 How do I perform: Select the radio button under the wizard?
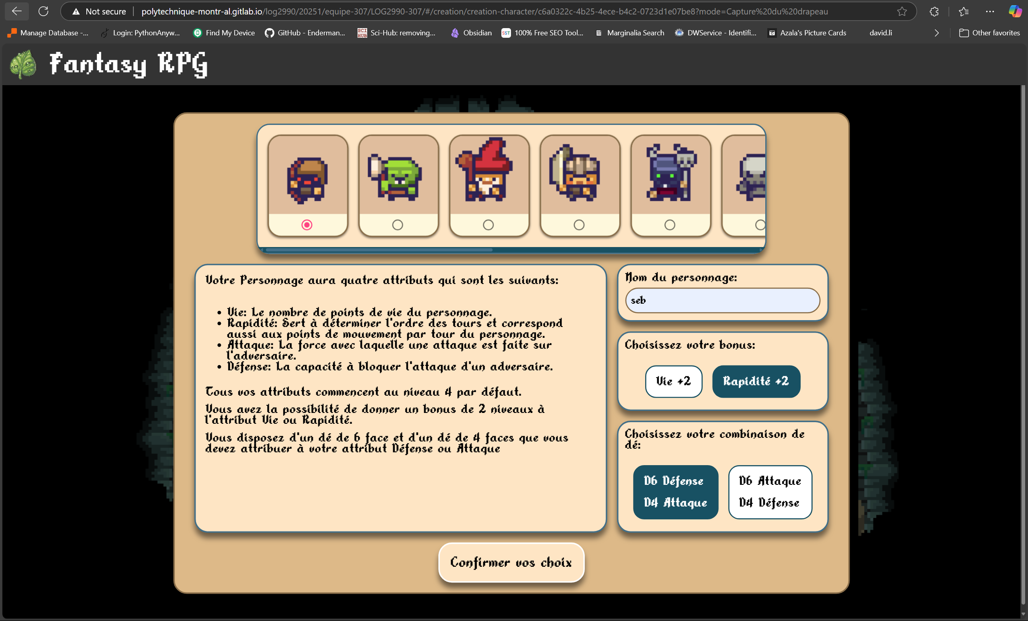[488, 225]
